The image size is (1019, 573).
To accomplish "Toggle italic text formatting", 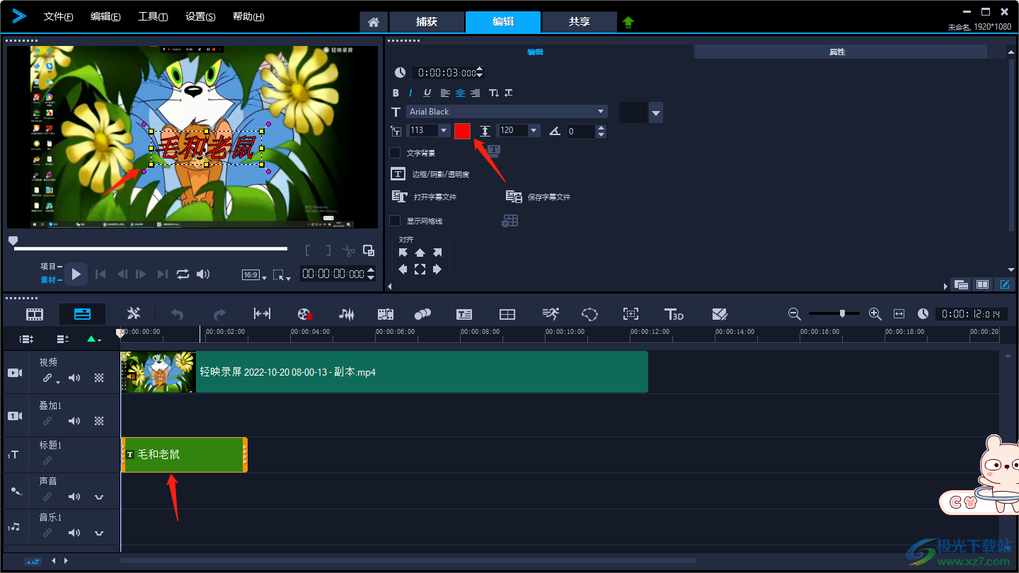I will pos(410,93).
